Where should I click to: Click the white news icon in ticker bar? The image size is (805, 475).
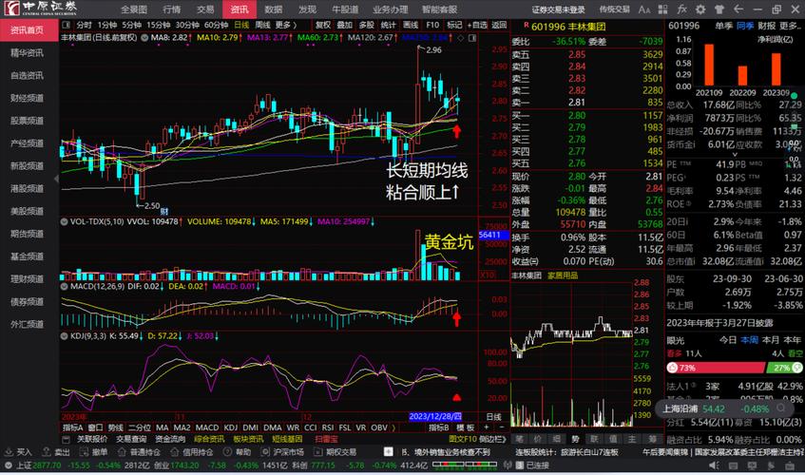click(388, 452)
